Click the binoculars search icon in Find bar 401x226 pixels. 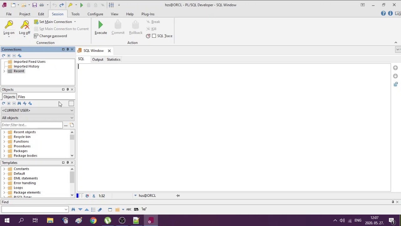(x=73, y=209)
